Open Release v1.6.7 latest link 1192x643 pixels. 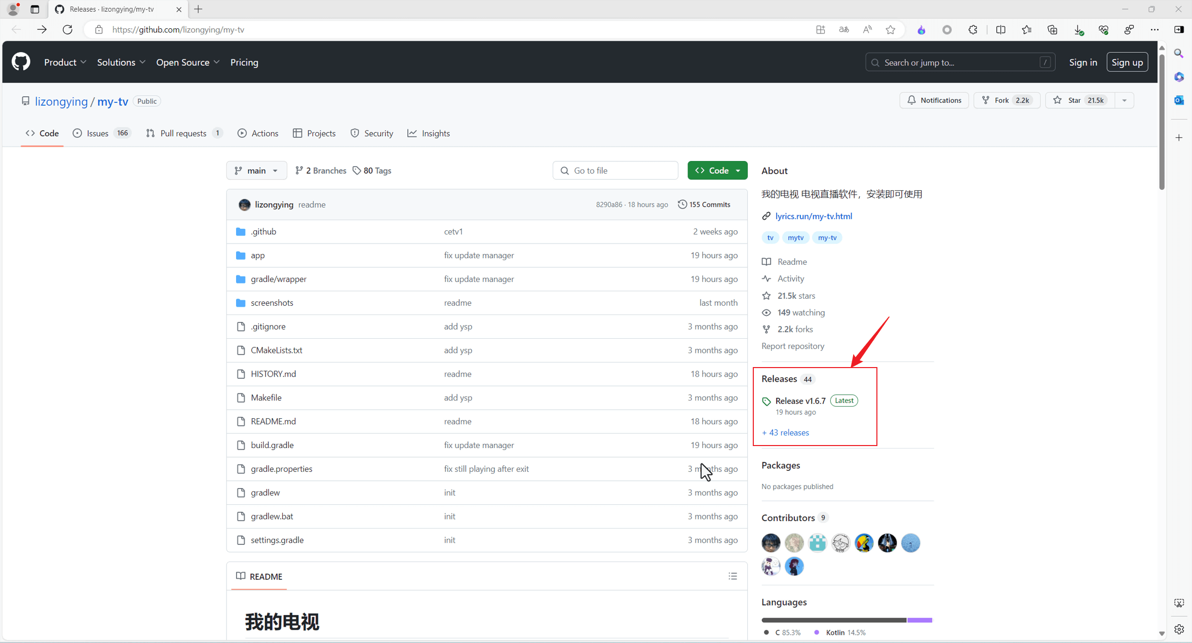tap(801, 400)
